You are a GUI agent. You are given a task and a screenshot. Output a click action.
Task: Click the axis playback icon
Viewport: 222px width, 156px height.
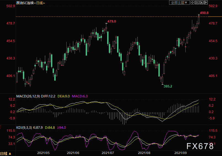(x=201, y=2)
